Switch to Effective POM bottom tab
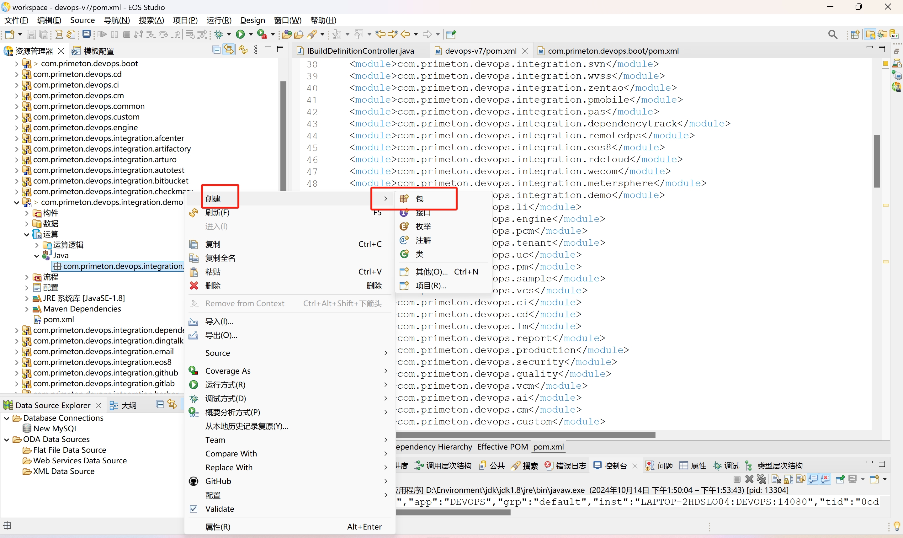 (x=502, y=447)
